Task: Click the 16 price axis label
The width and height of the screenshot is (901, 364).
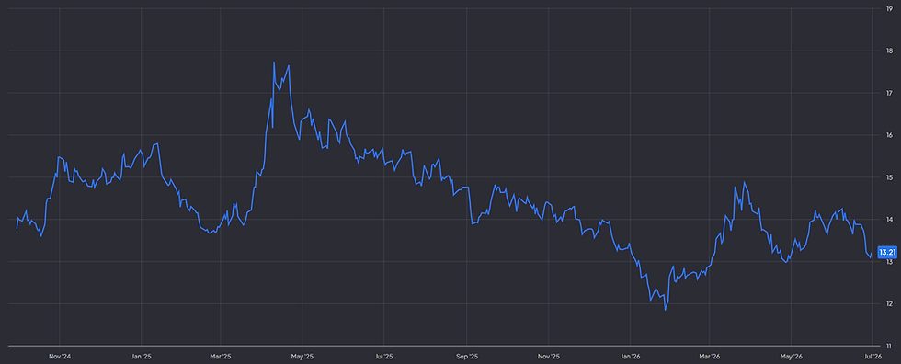Action: click(x=890, y=135)
